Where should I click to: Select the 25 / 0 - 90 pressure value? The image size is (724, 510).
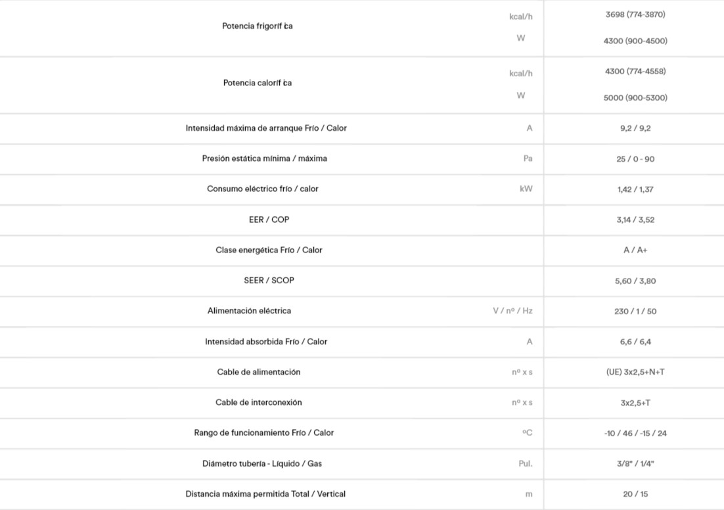635,159
